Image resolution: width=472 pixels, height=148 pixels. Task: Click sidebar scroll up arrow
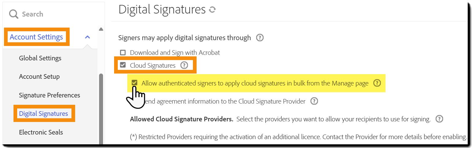click(101, 29)
